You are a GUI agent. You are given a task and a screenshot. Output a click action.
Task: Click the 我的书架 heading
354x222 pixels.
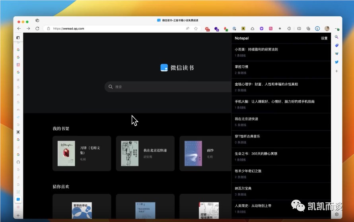(x=61, y=129)
